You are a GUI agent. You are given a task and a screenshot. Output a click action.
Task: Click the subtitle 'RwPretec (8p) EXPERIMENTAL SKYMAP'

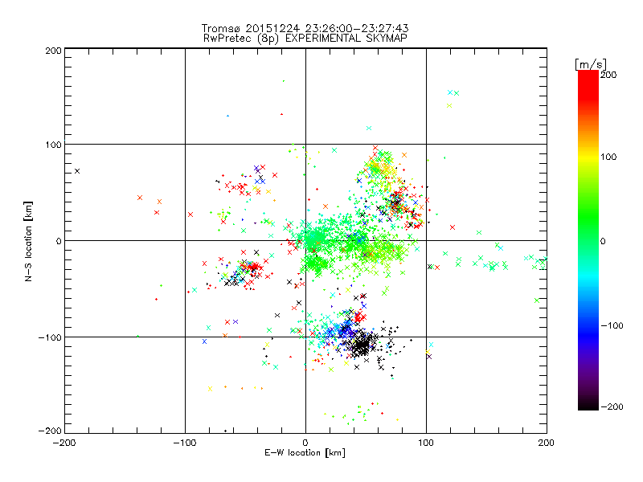pos(305,39)
